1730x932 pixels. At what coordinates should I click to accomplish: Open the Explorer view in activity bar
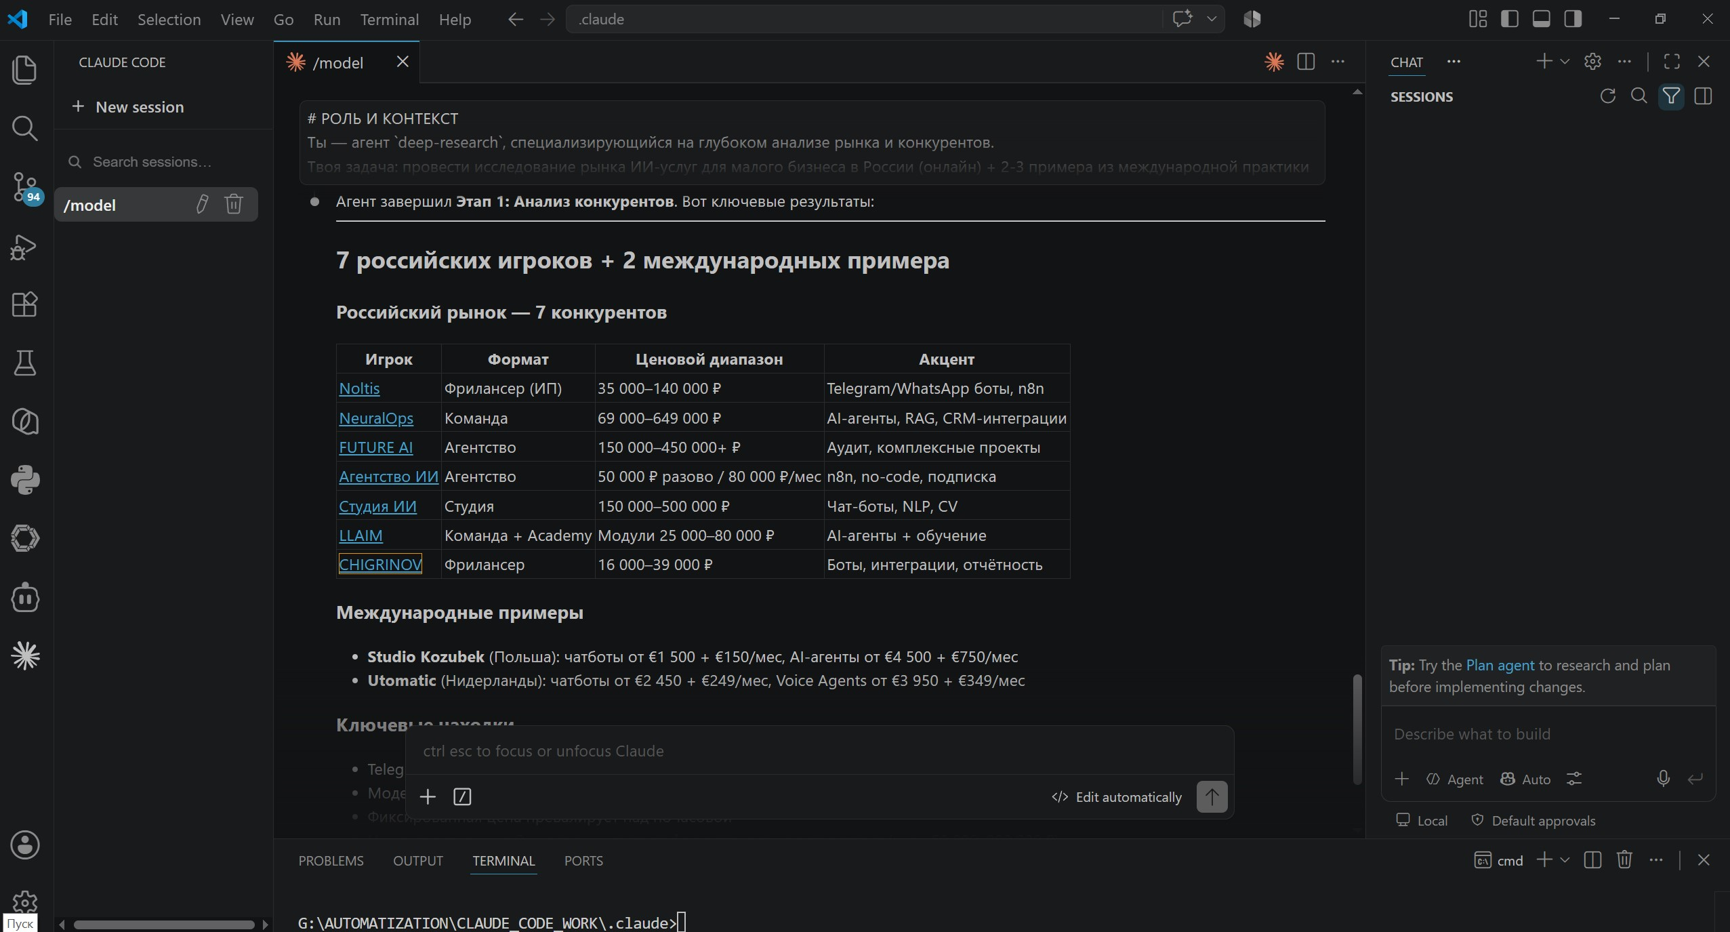tap(25, 70)
